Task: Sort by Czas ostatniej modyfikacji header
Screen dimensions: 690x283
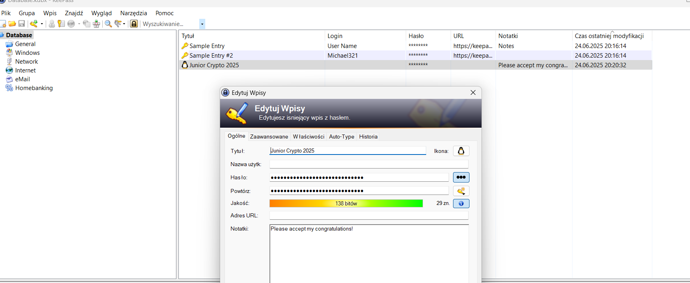Action: point(612,36)
